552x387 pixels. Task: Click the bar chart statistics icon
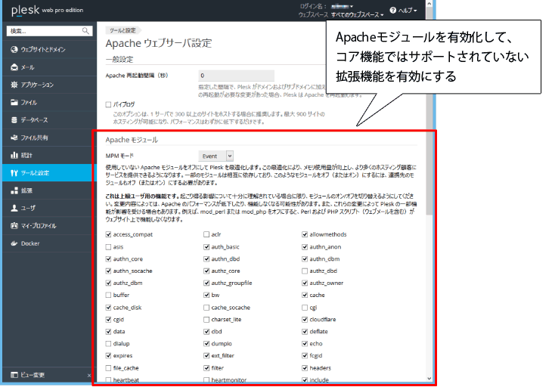click(14, 155)
